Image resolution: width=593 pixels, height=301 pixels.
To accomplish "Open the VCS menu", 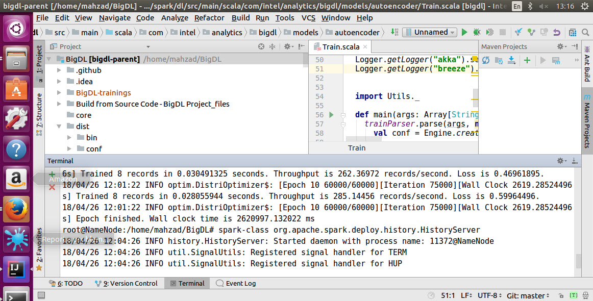I will pos(308,18).
